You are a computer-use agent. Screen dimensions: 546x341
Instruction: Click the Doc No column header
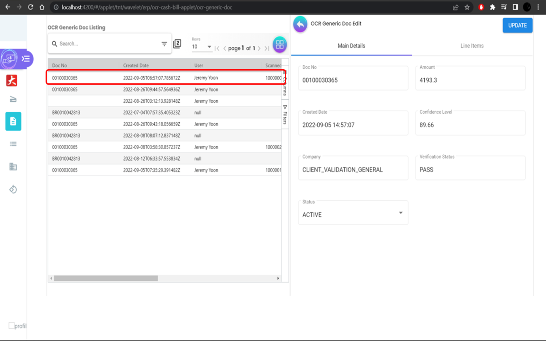coord(60,65)
